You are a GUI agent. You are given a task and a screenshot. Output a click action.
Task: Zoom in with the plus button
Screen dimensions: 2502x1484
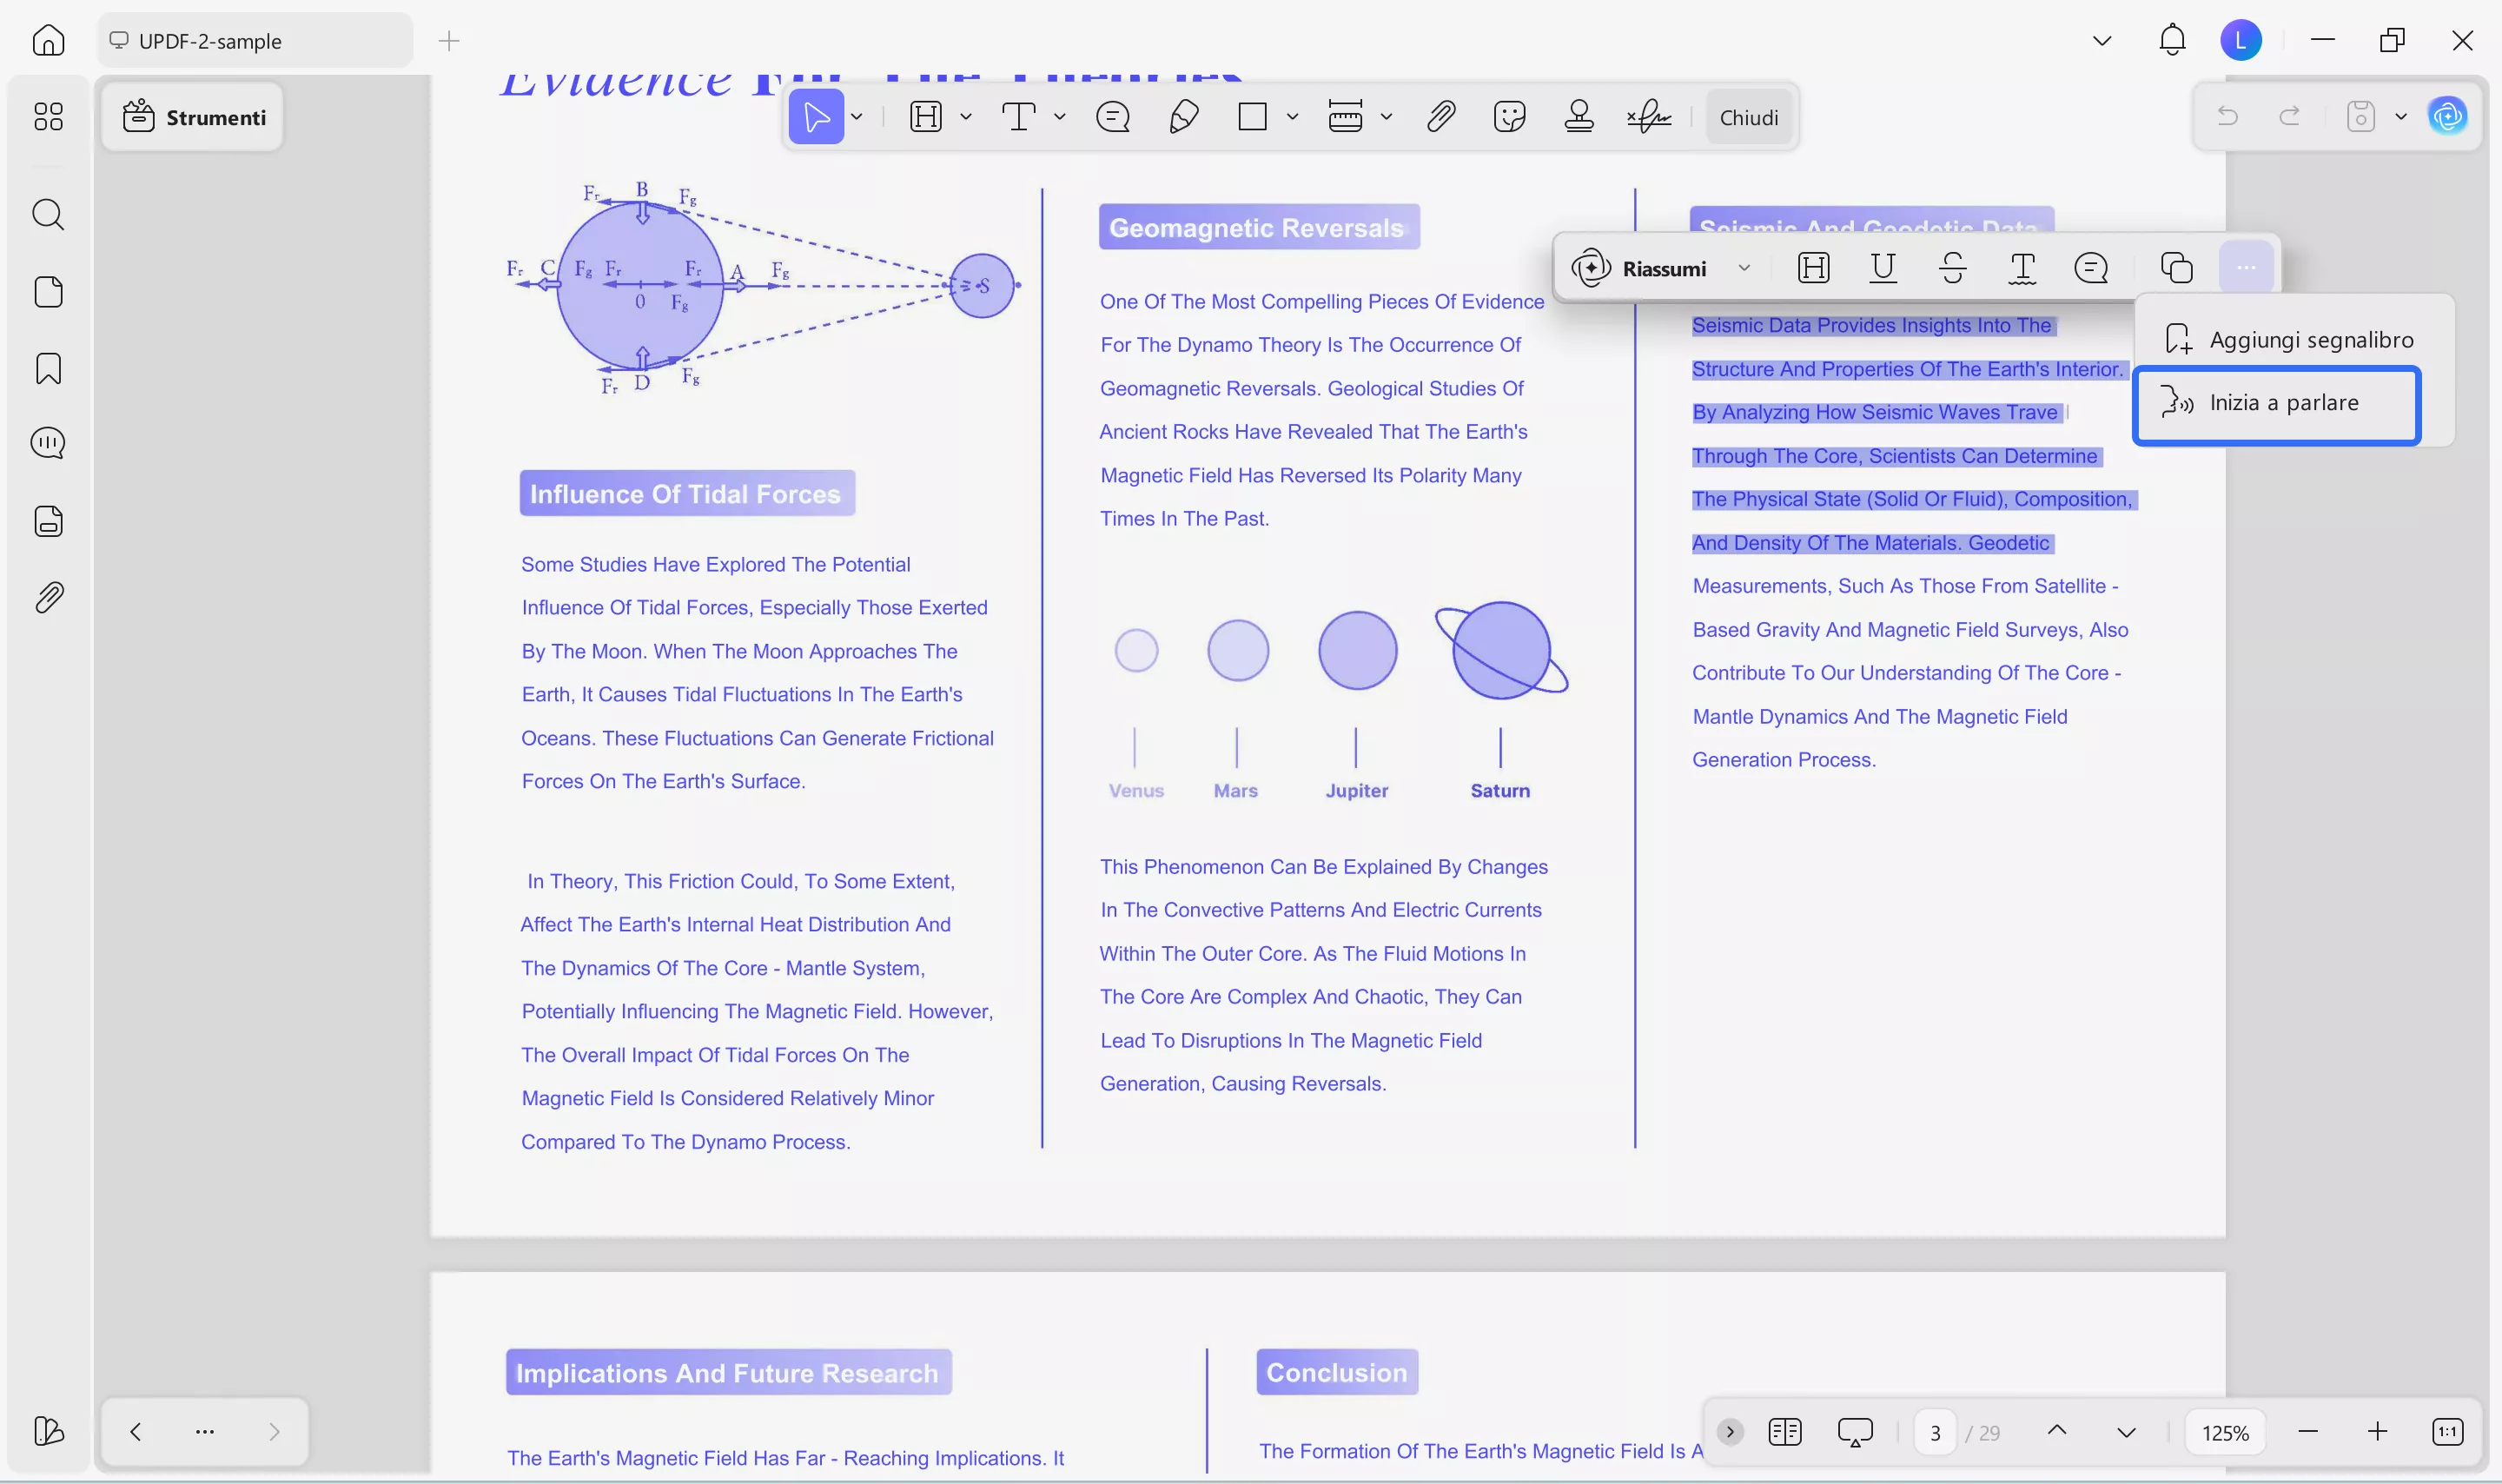tap(2377, 1432)
